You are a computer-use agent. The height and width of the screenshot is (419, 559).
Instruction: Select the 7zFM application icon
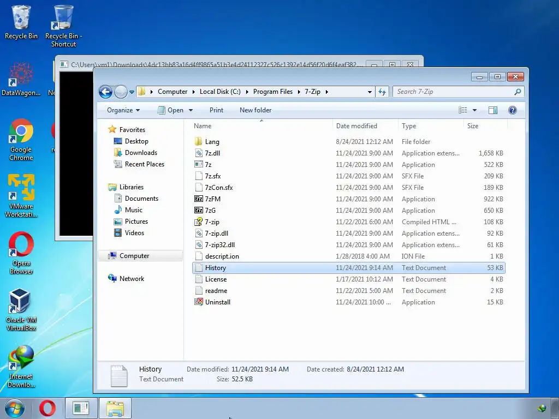tap(199, 199)
